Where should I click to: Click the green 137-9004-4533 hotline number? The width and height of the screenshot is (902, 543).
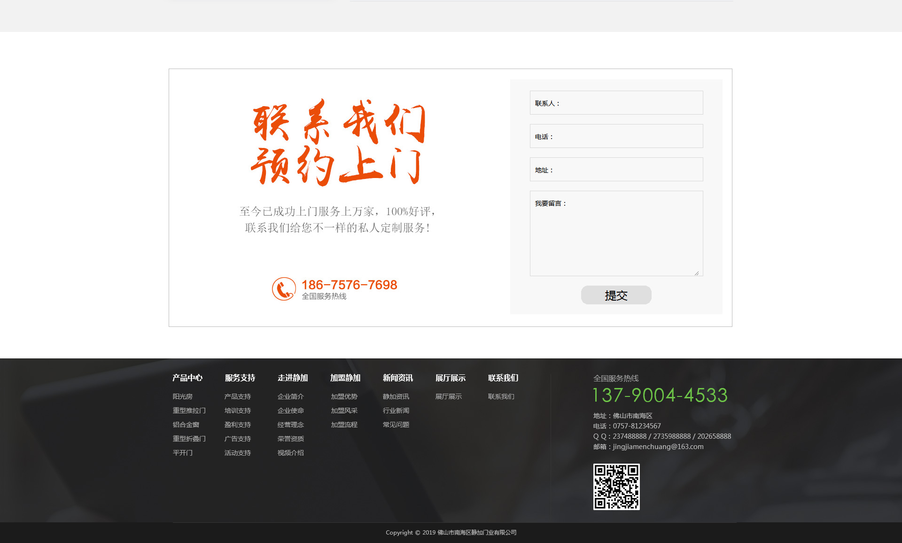coord(660,396)
